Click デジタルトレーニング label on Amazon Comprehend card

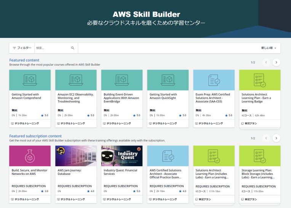point(27,123)
